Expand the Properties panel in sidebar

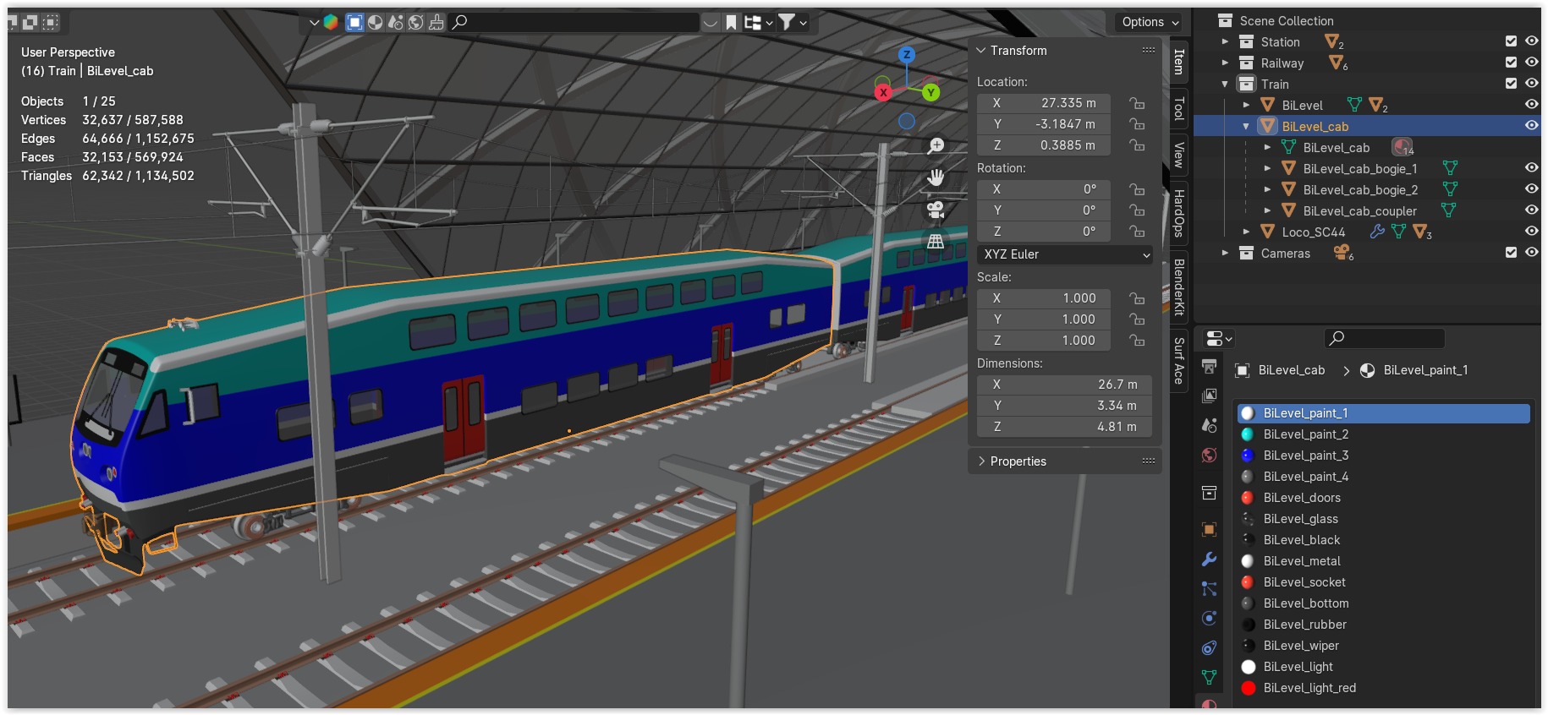click(981, 461)
